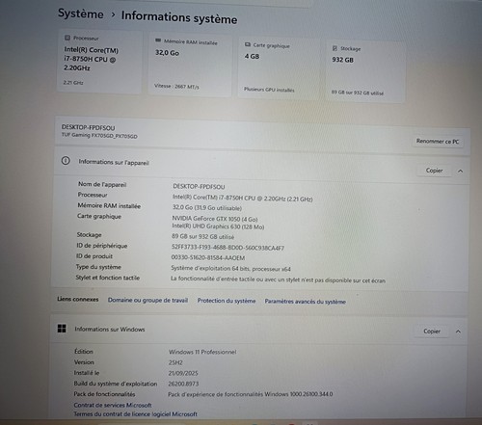Select the device name DESKTOP-FPDFSOU value
The image size is (482, 425).
[199, 187]
